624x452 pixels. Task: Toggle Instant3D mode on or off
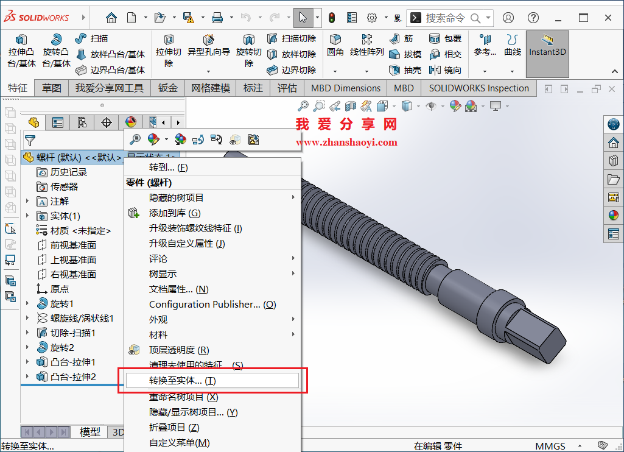pos(547,52)
